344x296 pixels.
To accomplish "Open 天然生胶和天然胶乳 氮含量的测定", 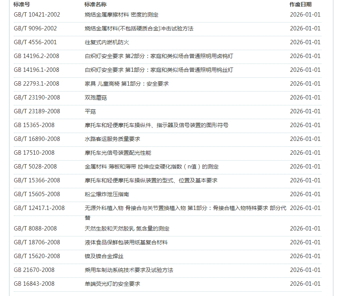I will tap(127, 229).
